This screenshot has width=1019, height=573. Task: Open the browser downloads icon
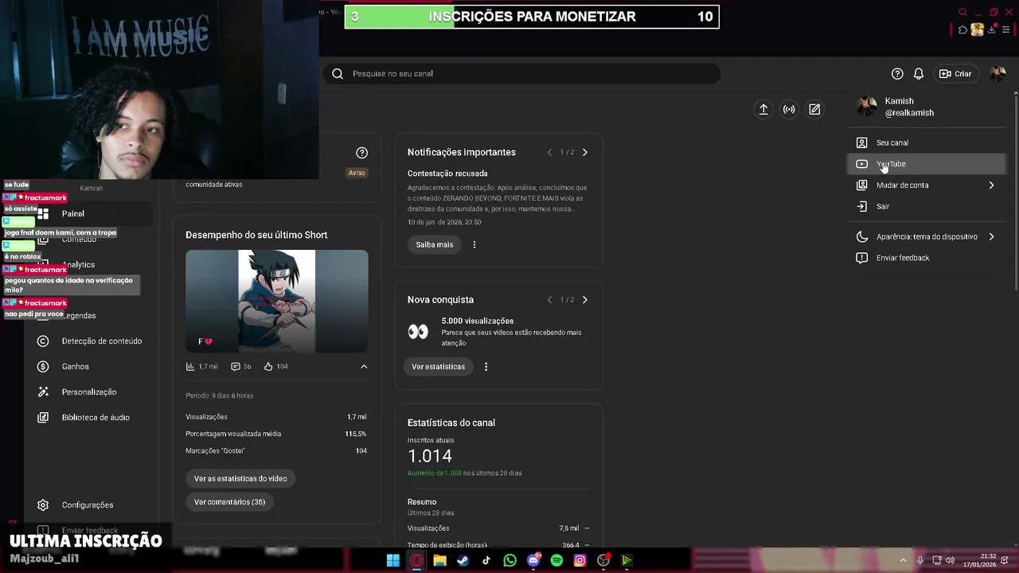(x=992, y=30)
